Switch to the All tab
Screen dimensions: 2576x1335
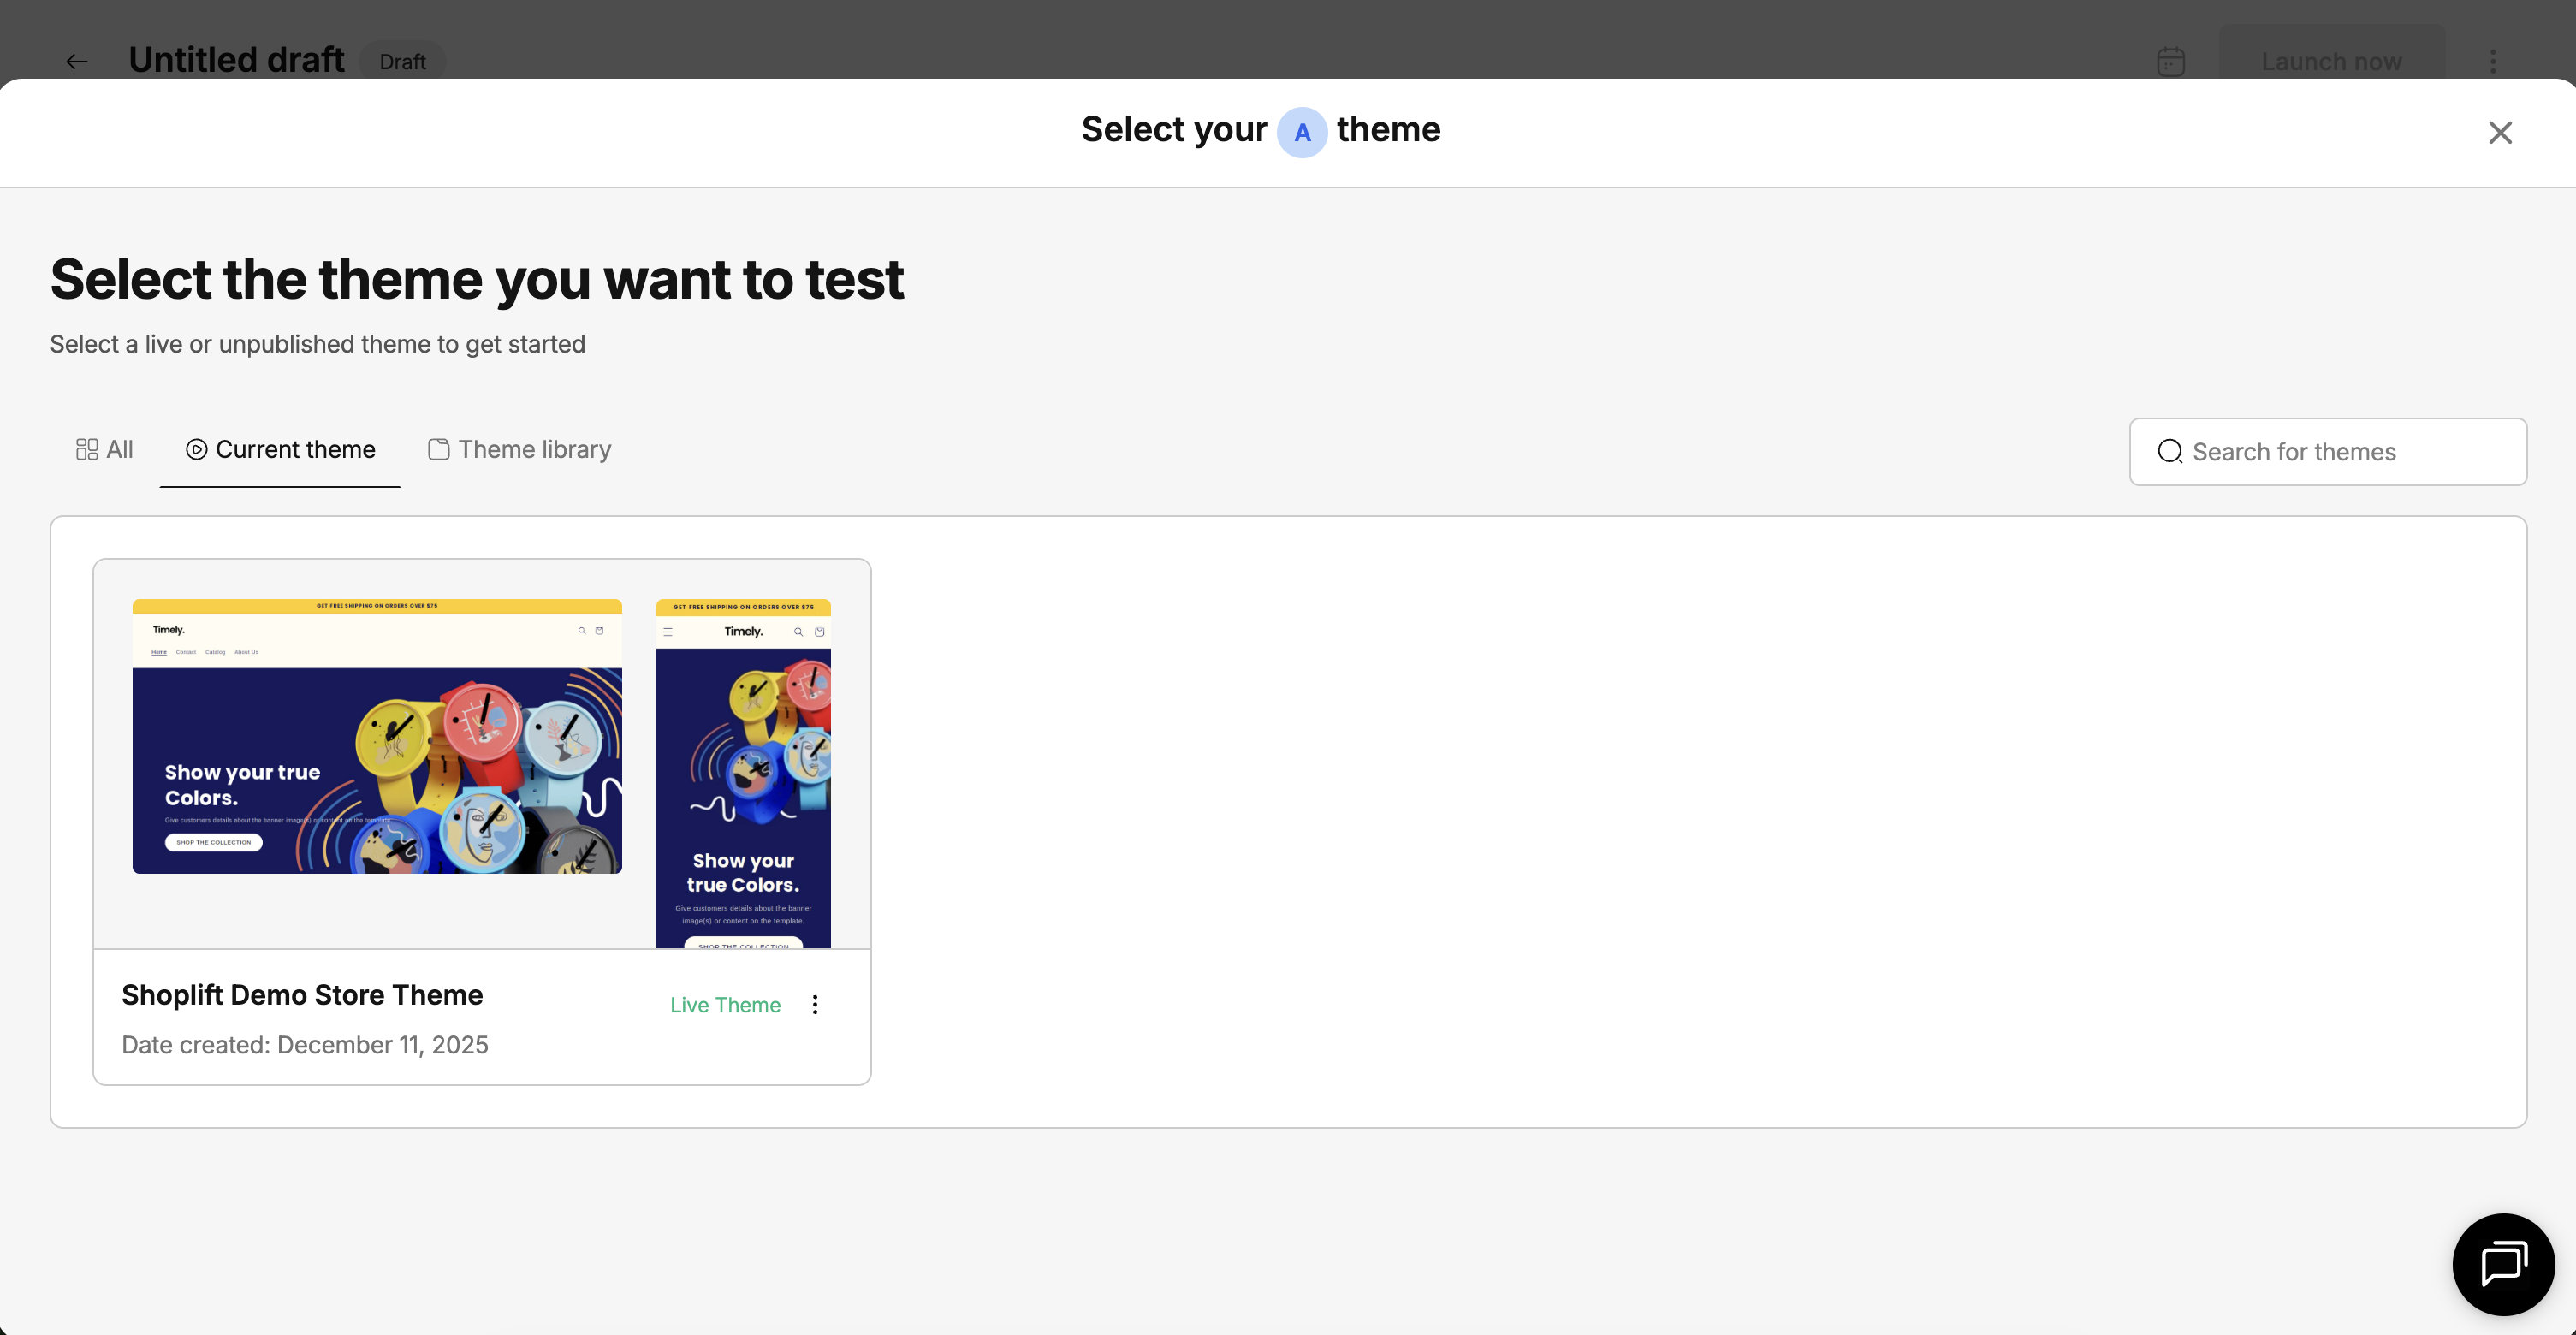click(104, 450)
